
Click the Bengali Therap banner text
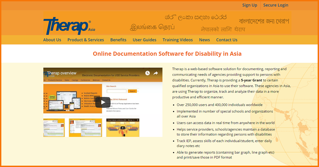click(264, 21)
